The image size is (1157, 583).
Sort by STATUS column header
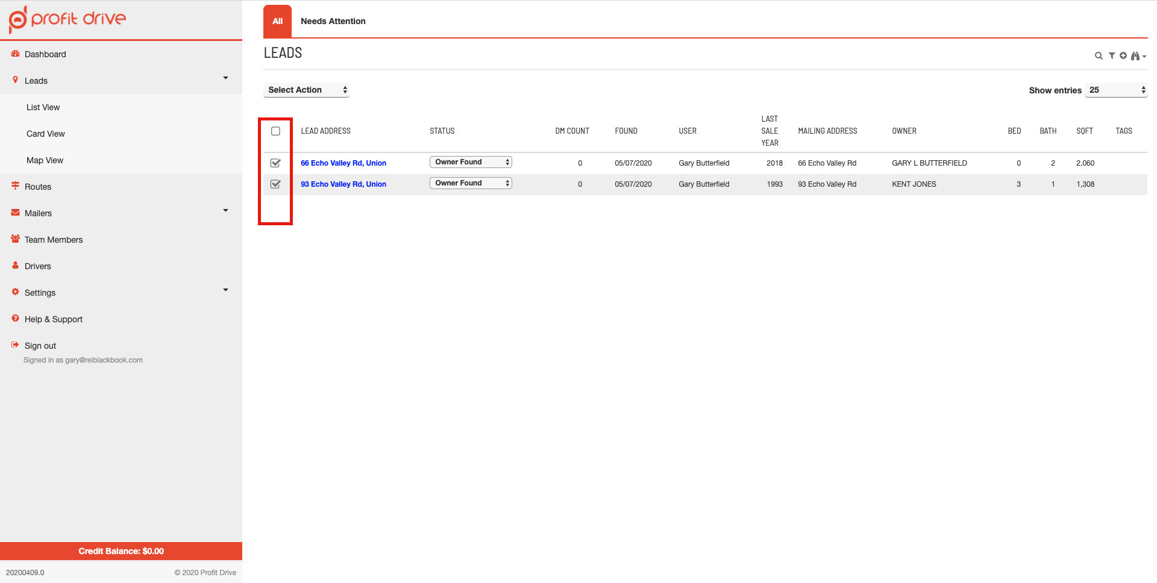tap(442, 131)
